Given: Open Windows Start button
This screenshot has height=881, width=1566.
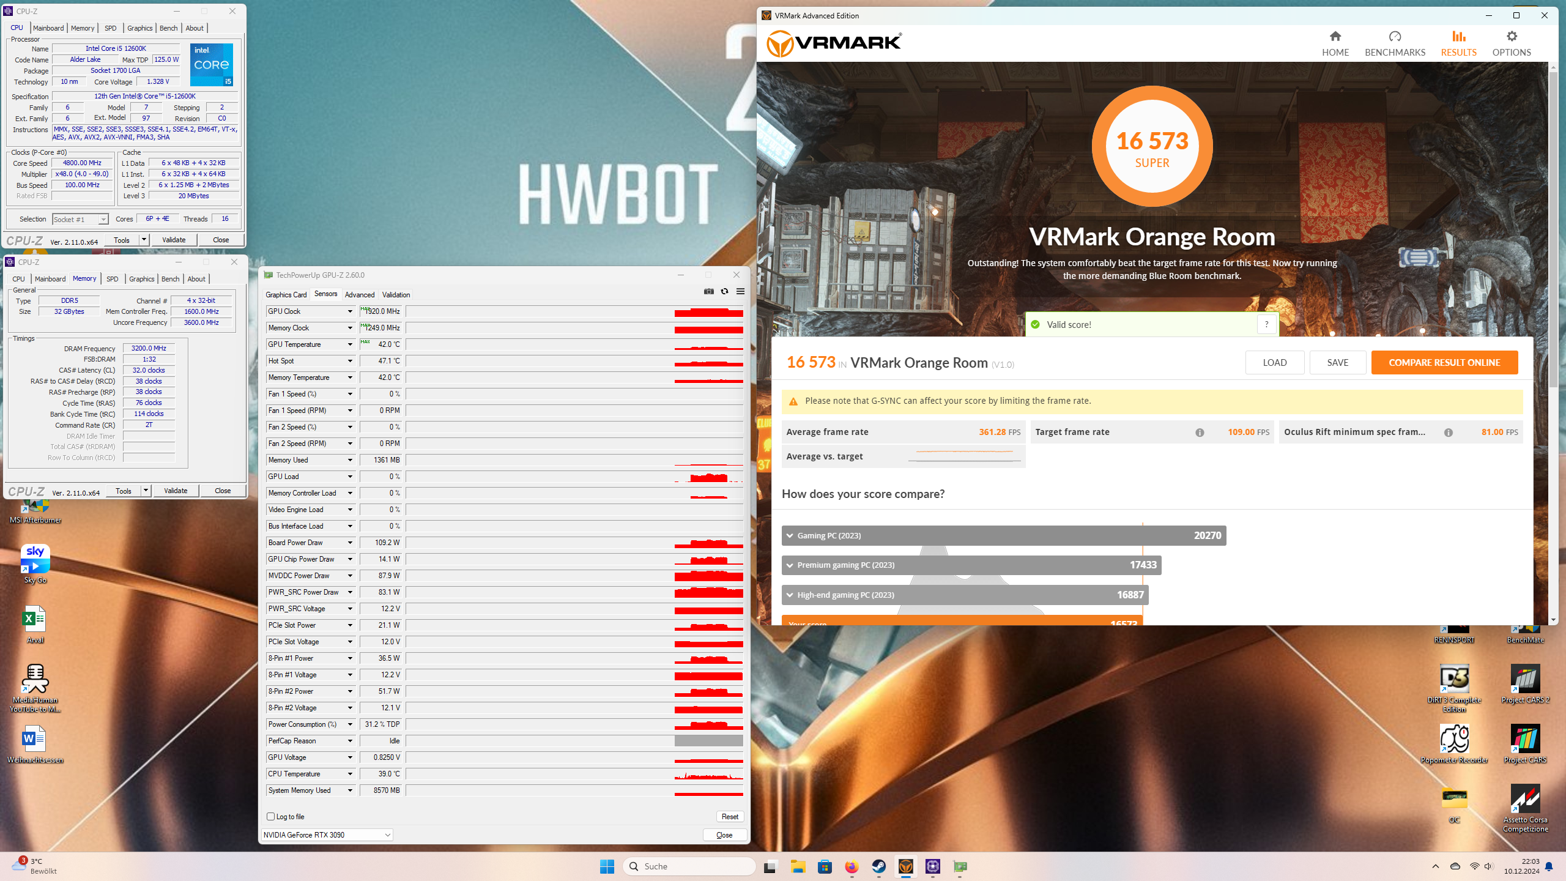Looking at the screenshot, I should (x=607, y=866).
